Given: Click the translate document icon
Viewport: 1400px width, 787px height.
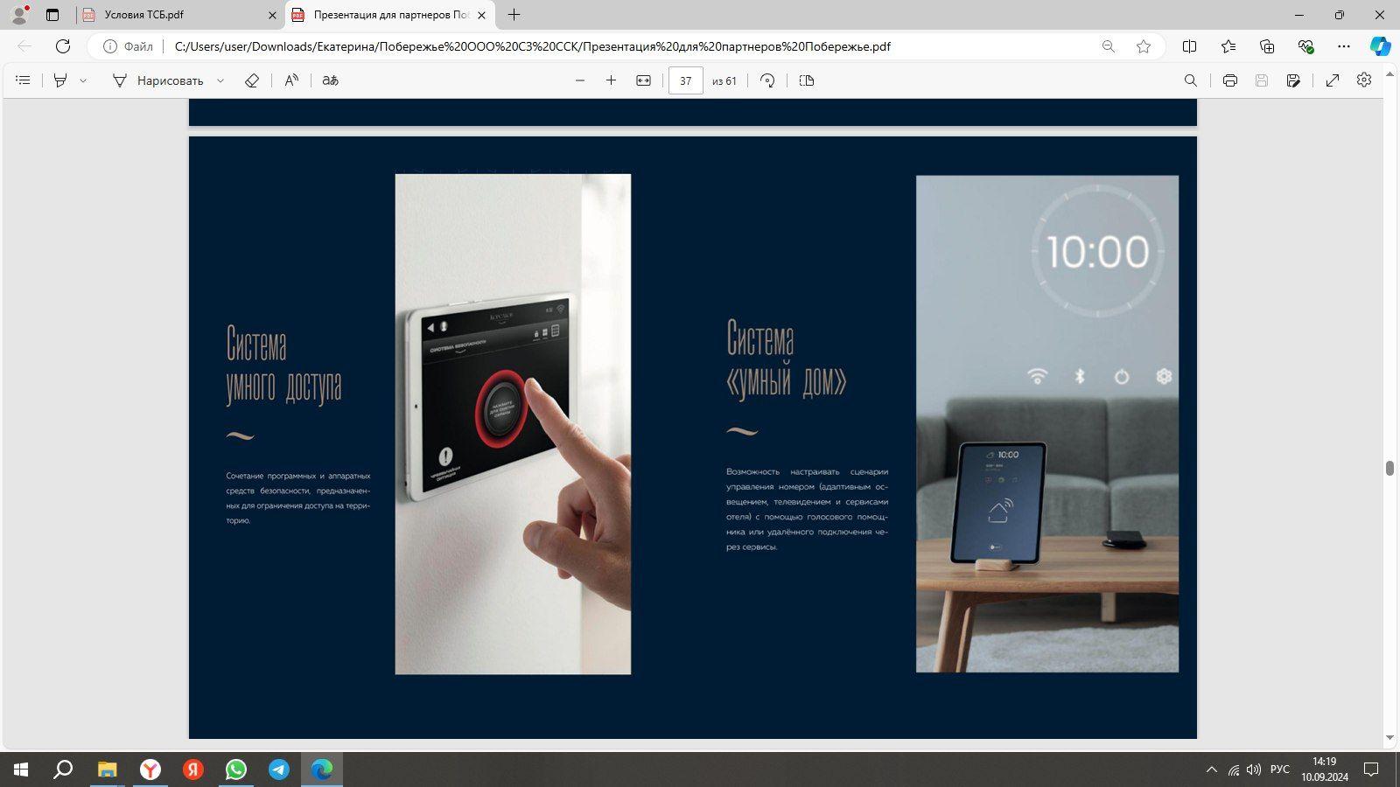Looking at the screenshot, I should (330, 80).
